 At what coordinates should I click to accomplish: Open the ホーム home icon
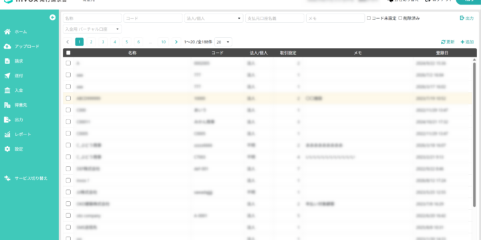tap(7, 32)
